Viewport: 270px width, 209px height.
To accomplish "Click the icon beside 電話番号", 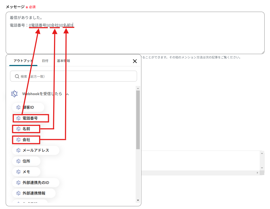I will click(x=18, y=118).
